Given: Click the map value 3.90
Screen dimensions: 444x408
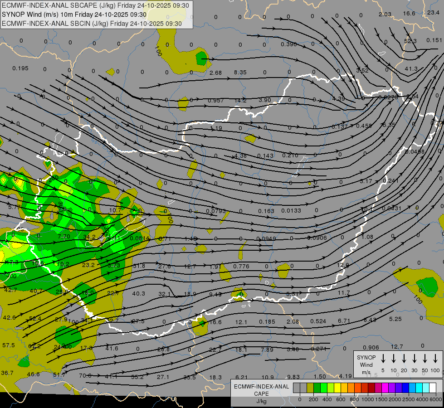Looking at the screenshot, I should tap(265, 100).
